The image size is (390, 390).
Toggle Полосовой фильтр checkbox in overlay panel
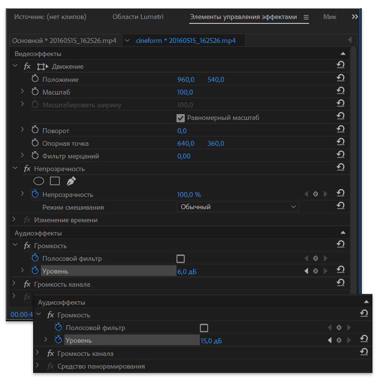click(204, 328)
